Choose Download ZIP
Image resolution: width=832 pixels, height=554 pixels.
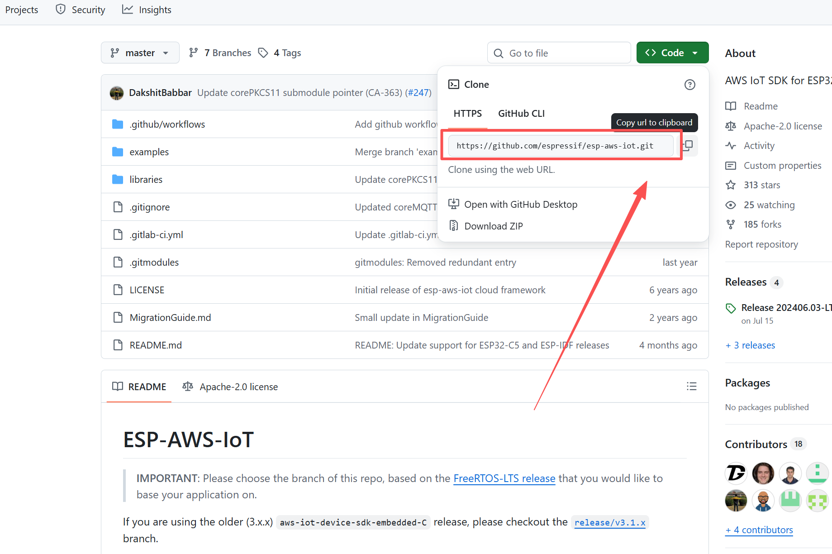coord(485,226)
